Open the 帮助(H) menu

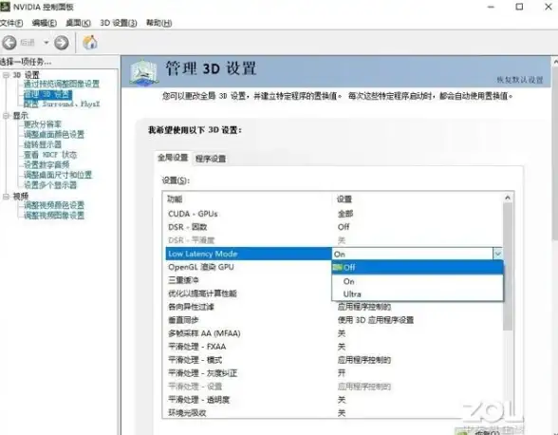(x=159, y=23)
